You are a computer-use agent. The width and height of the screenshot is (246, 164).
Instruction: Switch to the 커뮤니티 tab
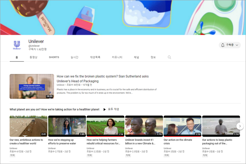(x=117, y=57)
